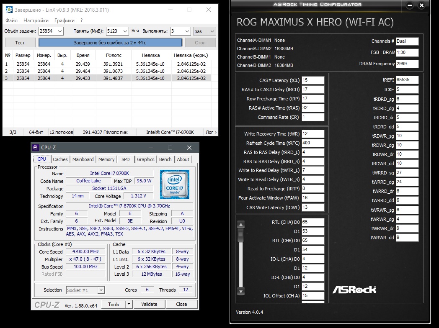This screenshot has width=439, height=328.
Task: Click the ASRock logo in Timing Configurator
Action: pos(354,290)
